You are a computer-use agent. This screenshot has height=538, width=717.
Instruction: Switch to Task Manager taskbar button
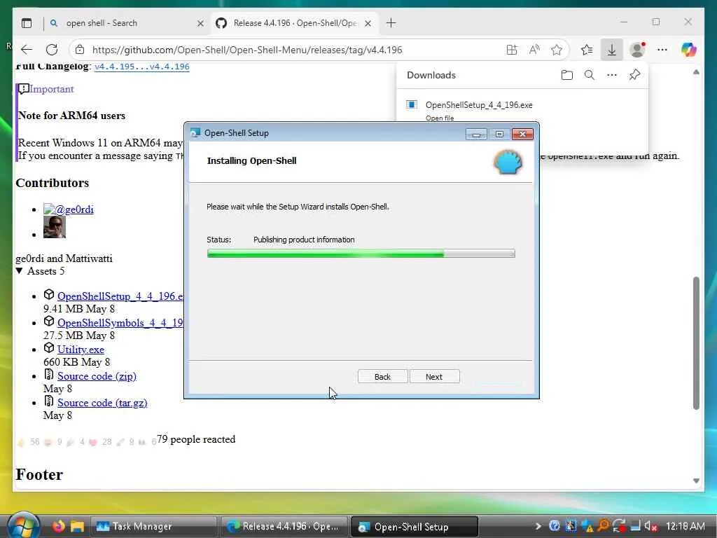coord(153,527)
